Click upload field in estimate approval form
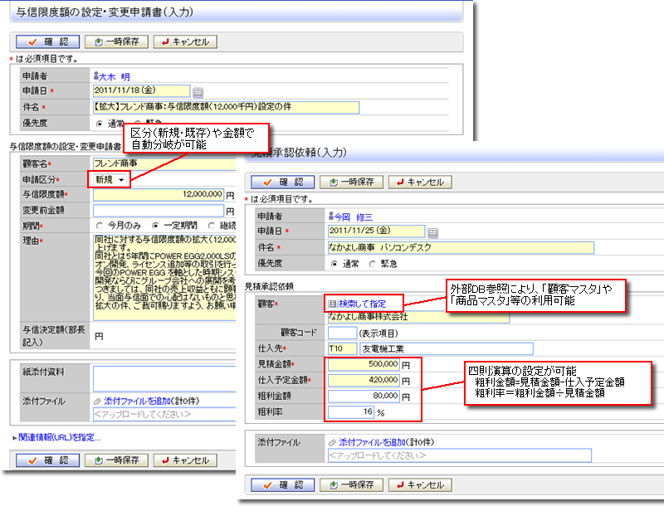The image size is (664, 506). tap(460, 455)
